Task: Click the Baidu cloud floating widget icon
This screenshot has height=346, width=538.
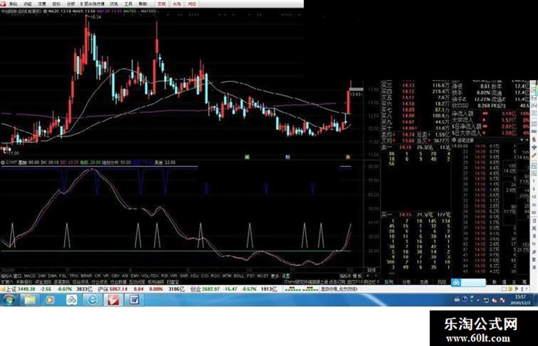Action: (x=456, y=282)
